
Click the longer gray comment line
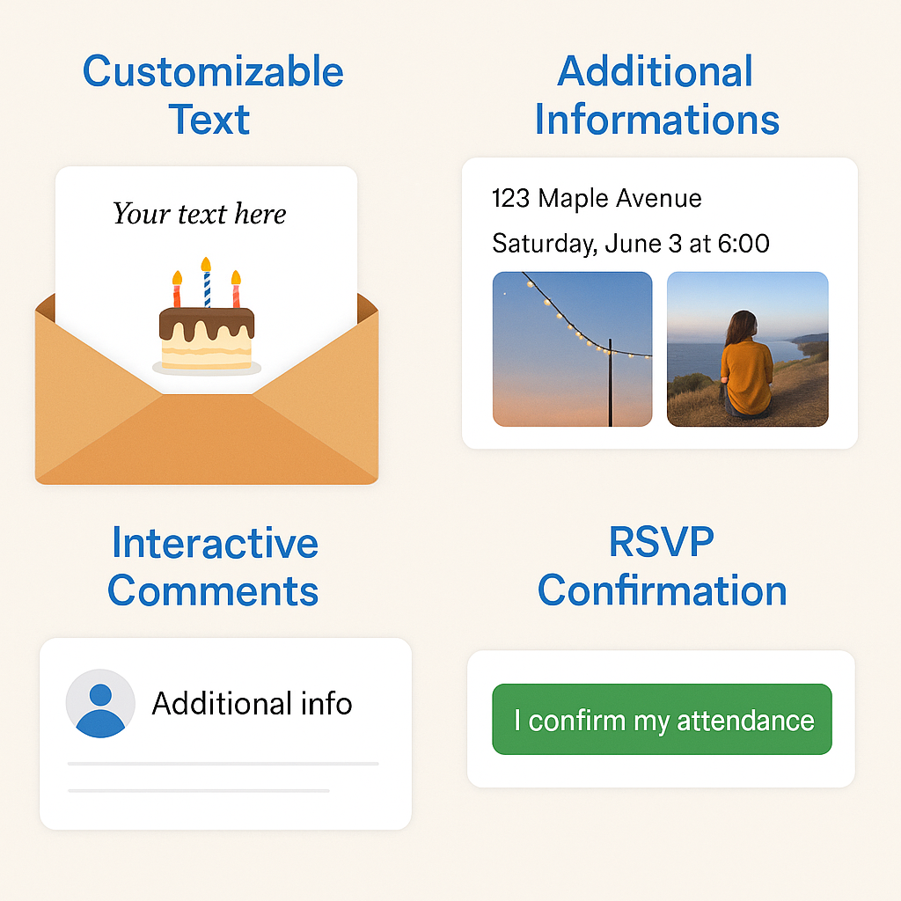click(223, 764)
